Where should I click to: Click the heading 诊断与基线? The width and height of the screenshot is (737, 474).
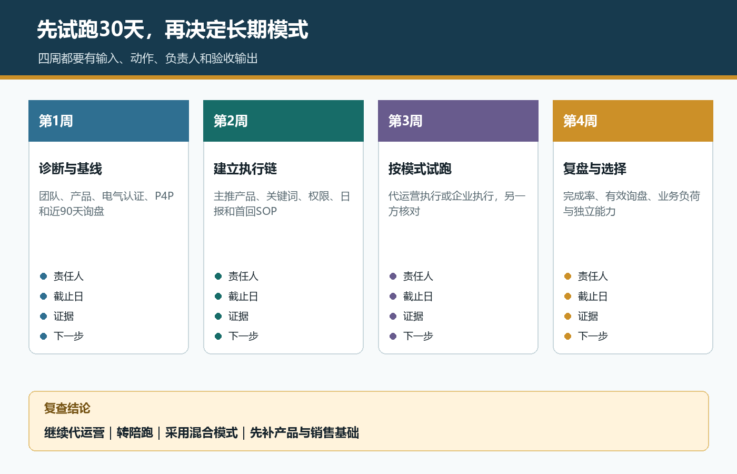pos(71,169)
